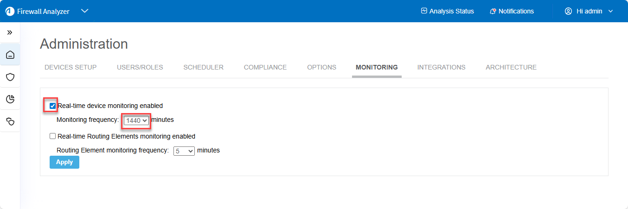This screenshot has height=209, width=628.
Task: Switch to the Devices Setup tab
Action: coord(70,67)
